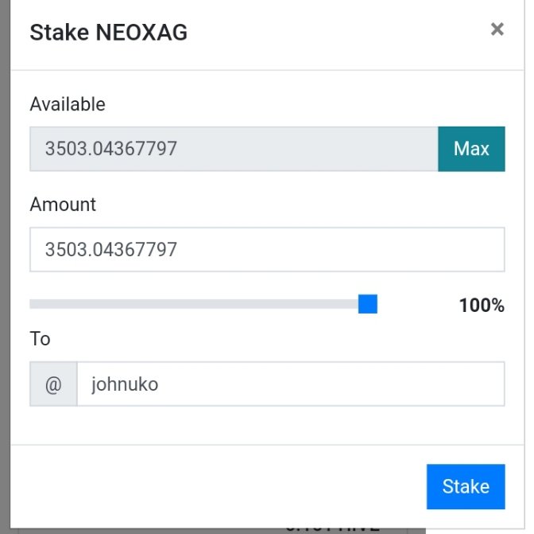Viewport: 534px width, 534px height.
Task: Click the partially hidden text below the dialog
Action: pos(333,530)
